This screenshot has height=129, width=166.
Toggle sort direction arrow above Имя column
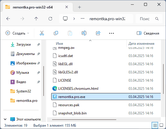tap(90, 40)
